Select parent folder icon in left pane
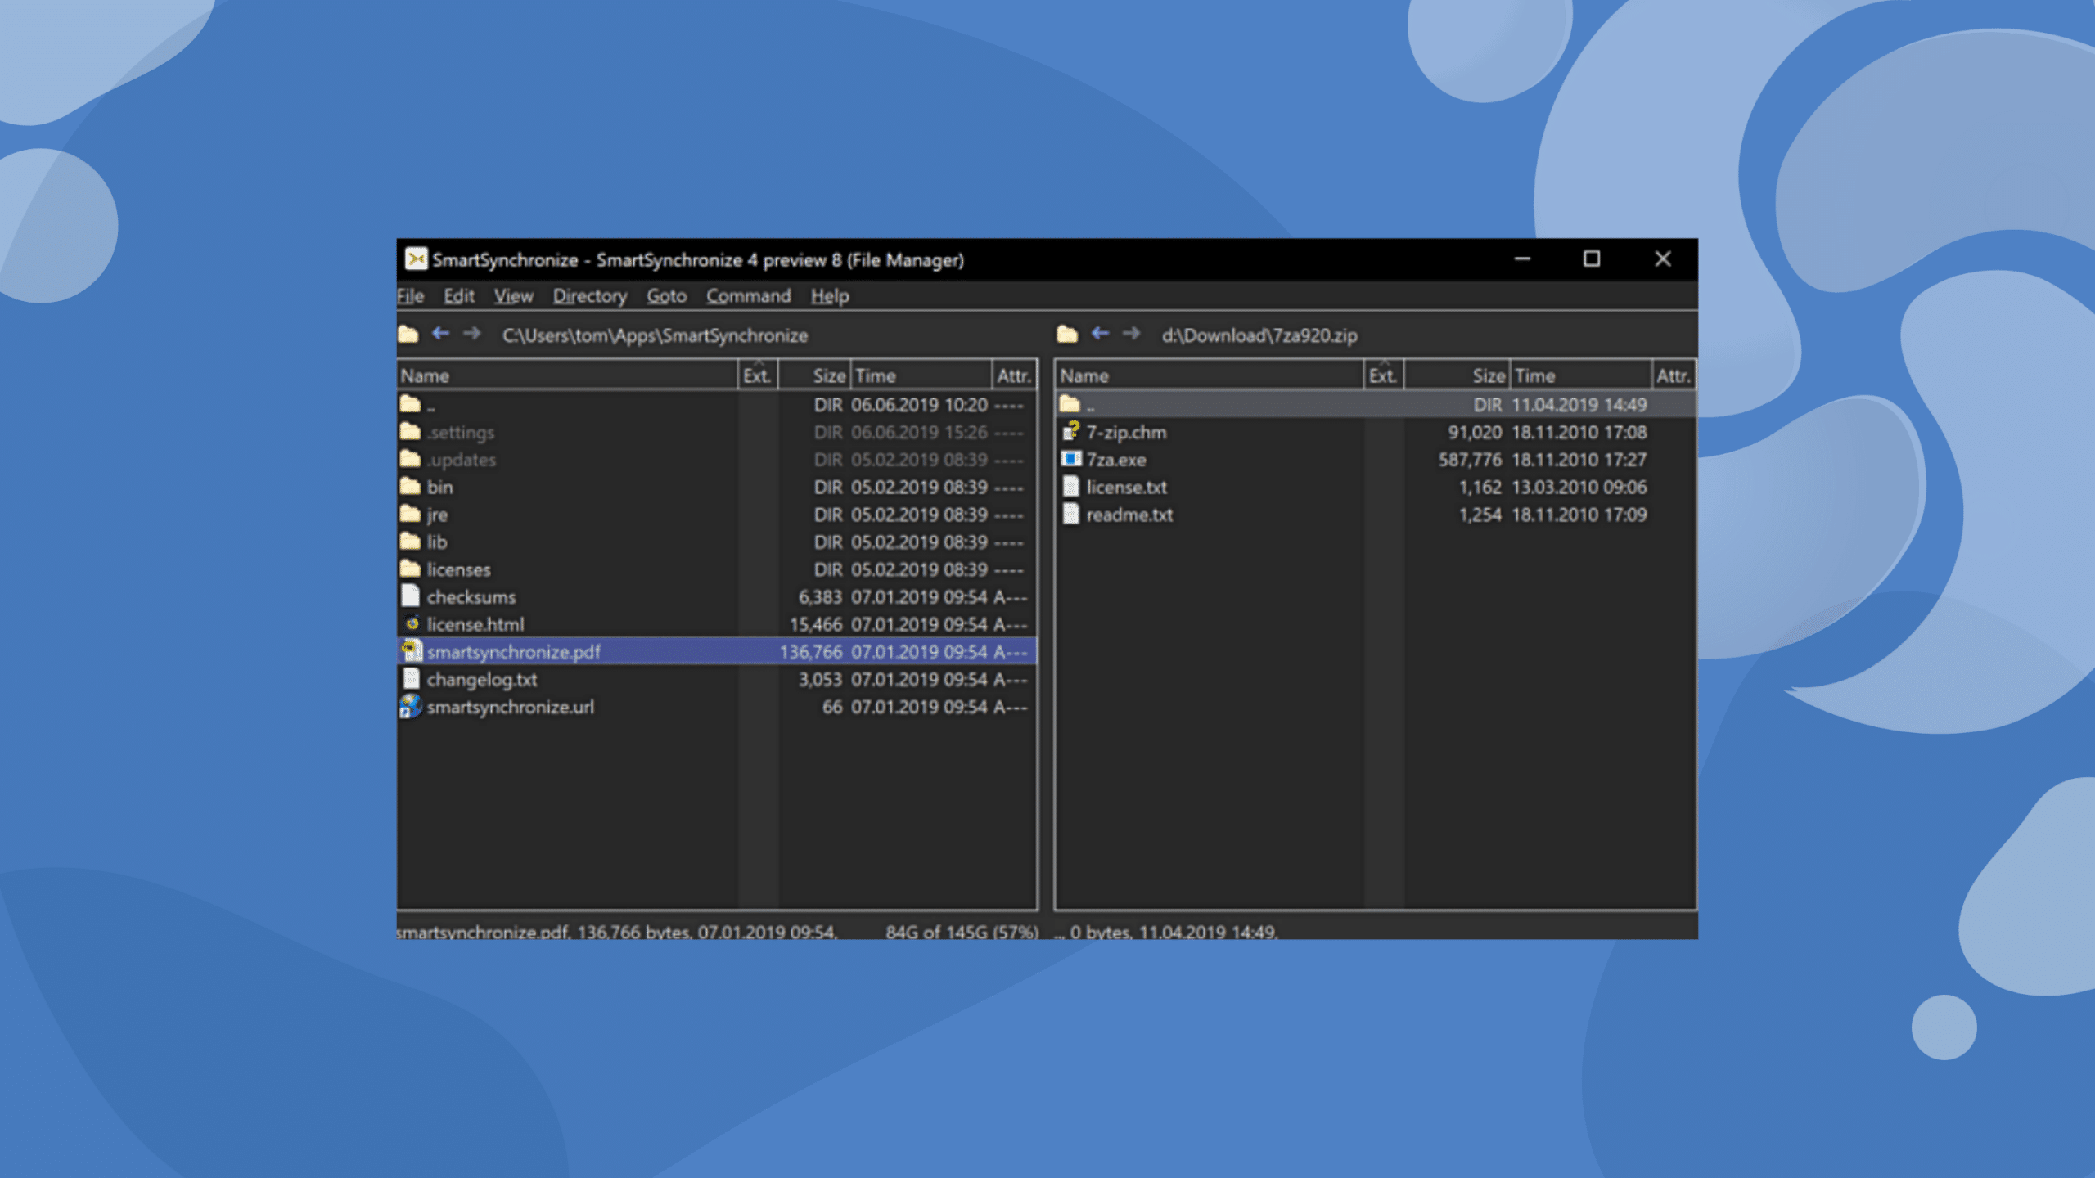 (410, 404)
